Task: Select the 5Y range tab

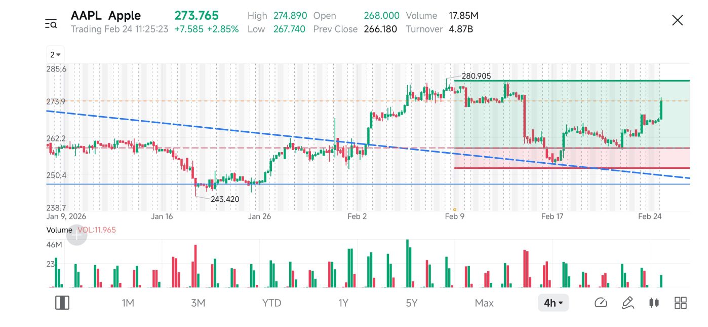Action: 411,303
